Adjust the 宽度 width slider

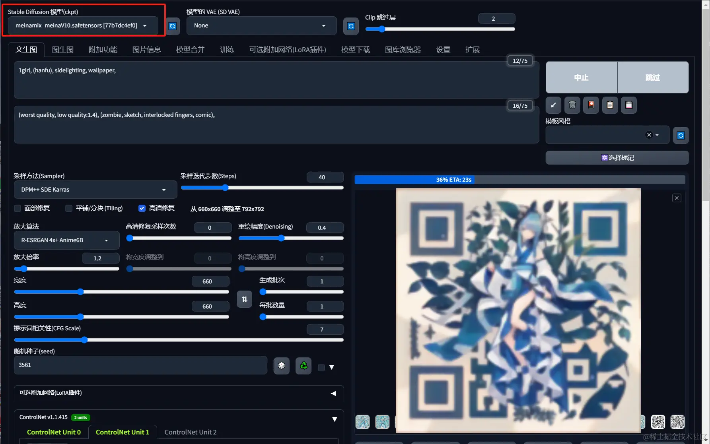click(122, 292)
